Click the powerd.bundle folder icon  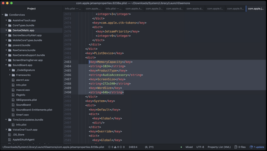[10, 45]
